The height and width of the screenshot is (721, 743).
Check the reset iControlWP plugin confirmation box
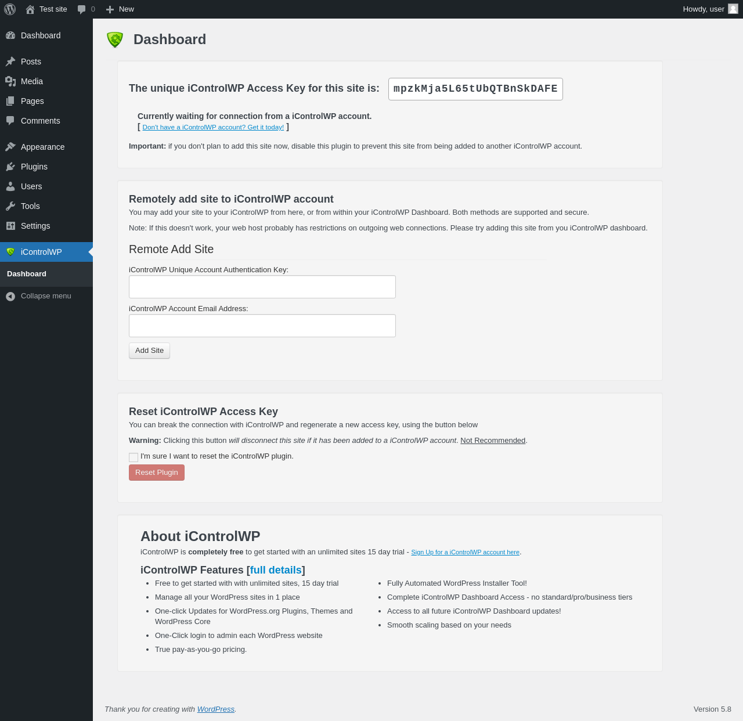pyautogui.click(x=134, y=457)
